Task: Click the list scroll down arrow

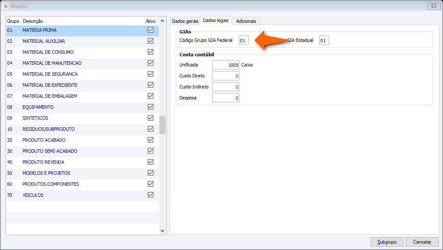Action: [163, 231]
